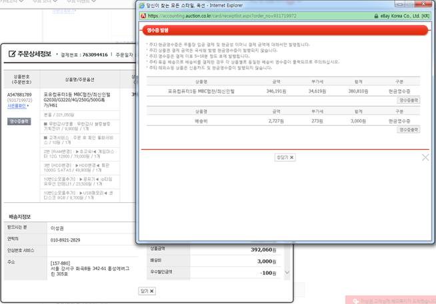Click the 안심번호 서비스 label
436x304 pixels.
click(x=21, y=251)
